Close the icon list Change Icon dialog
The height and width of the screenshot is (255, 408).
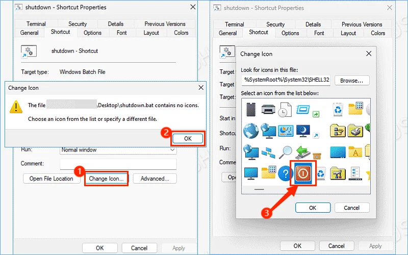(x=369, y=54)
